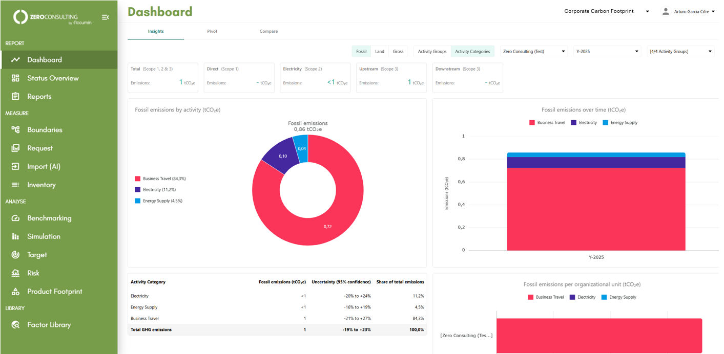Collapse the sidebar with the menu icon
Image resolution: width=724 pixels, height=354 pixels.
pos(105,17)
